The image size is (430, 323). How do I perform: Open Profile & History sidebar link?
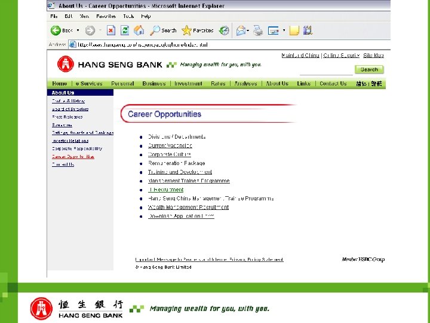(69, 101)
